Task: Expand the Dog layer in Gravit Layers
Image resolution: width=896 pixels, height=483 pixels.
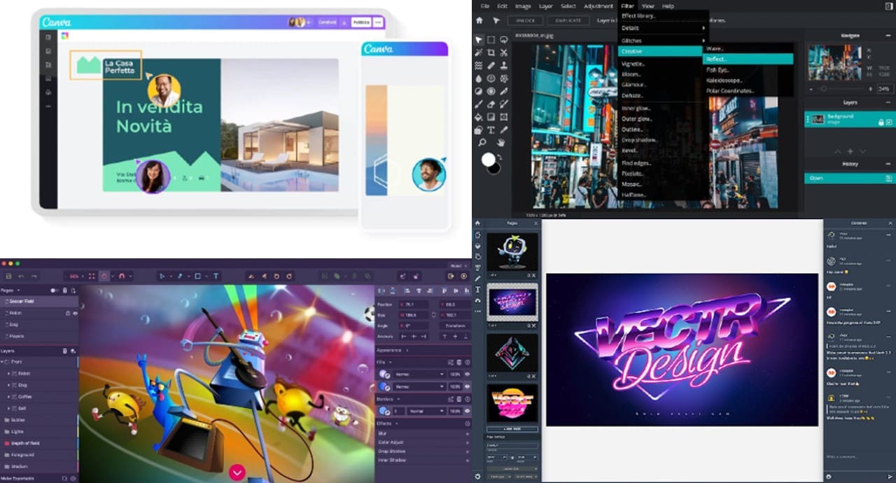Action: tap(9, 385)
